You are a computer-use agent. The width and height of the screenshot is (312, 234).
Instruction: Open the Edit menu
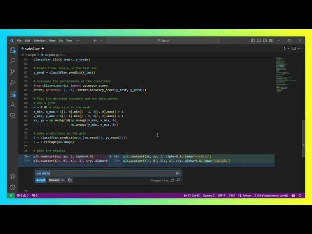click(27, 40)
